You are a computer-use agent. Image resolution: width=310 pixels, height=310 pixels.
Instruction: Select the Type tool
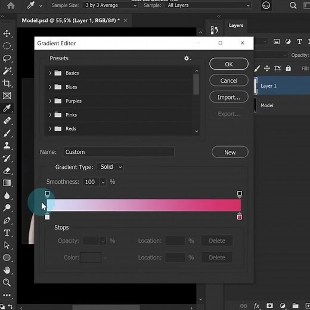(x=7, y=233)
